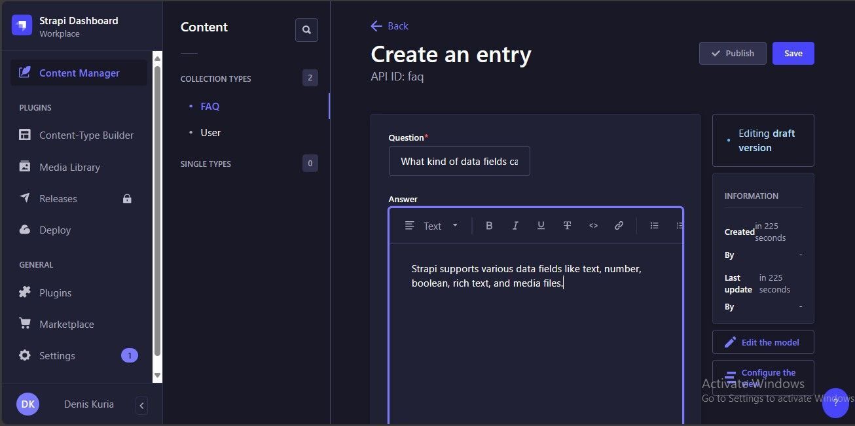Click the DK user avatar
Viewport: 855px width, 426px height.
28,404
